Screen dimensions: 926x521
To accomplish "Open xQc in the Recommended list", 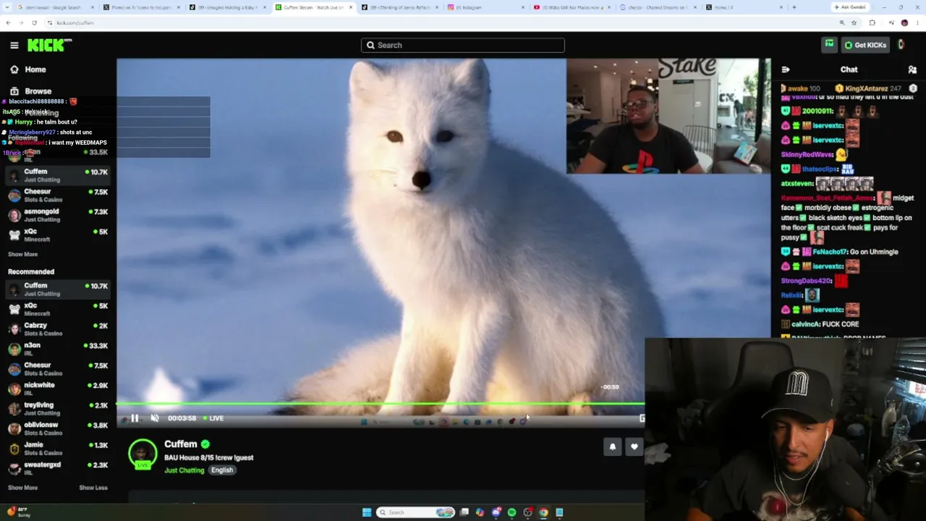I will point(58,309).
